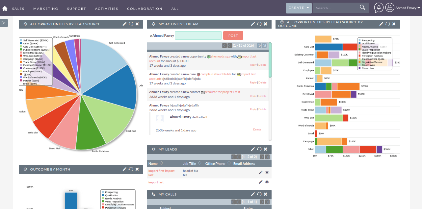Open the notifications bell icon
Screen dimensions: 422x209
coord(379,8)
